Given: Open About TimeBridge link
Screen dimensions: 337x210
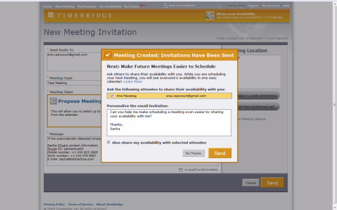Looking at the screenshot, I should [x=109, y=204].
